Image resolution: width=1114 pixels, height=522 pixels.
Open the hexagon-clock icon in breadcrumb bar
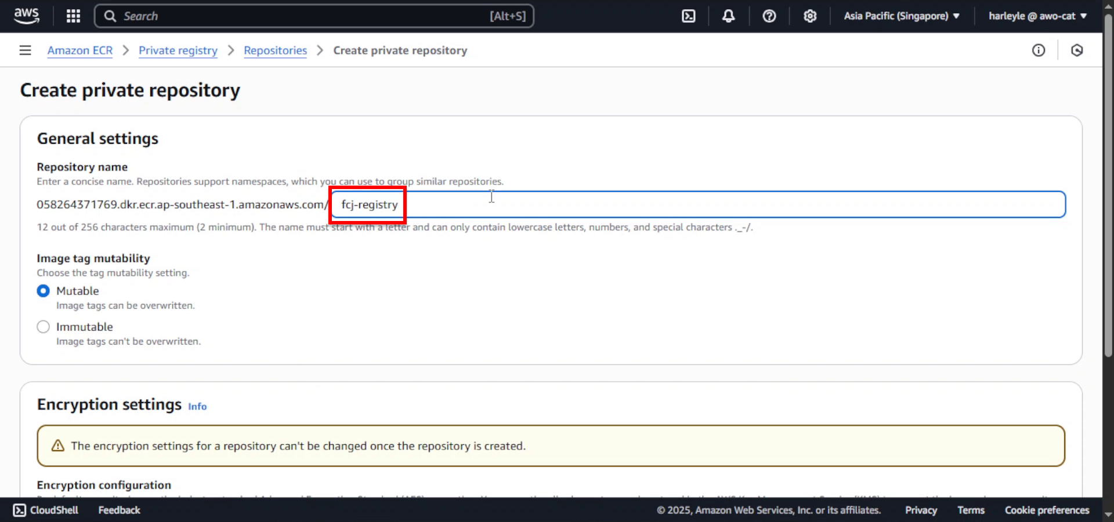click(x=1077, y=50)
